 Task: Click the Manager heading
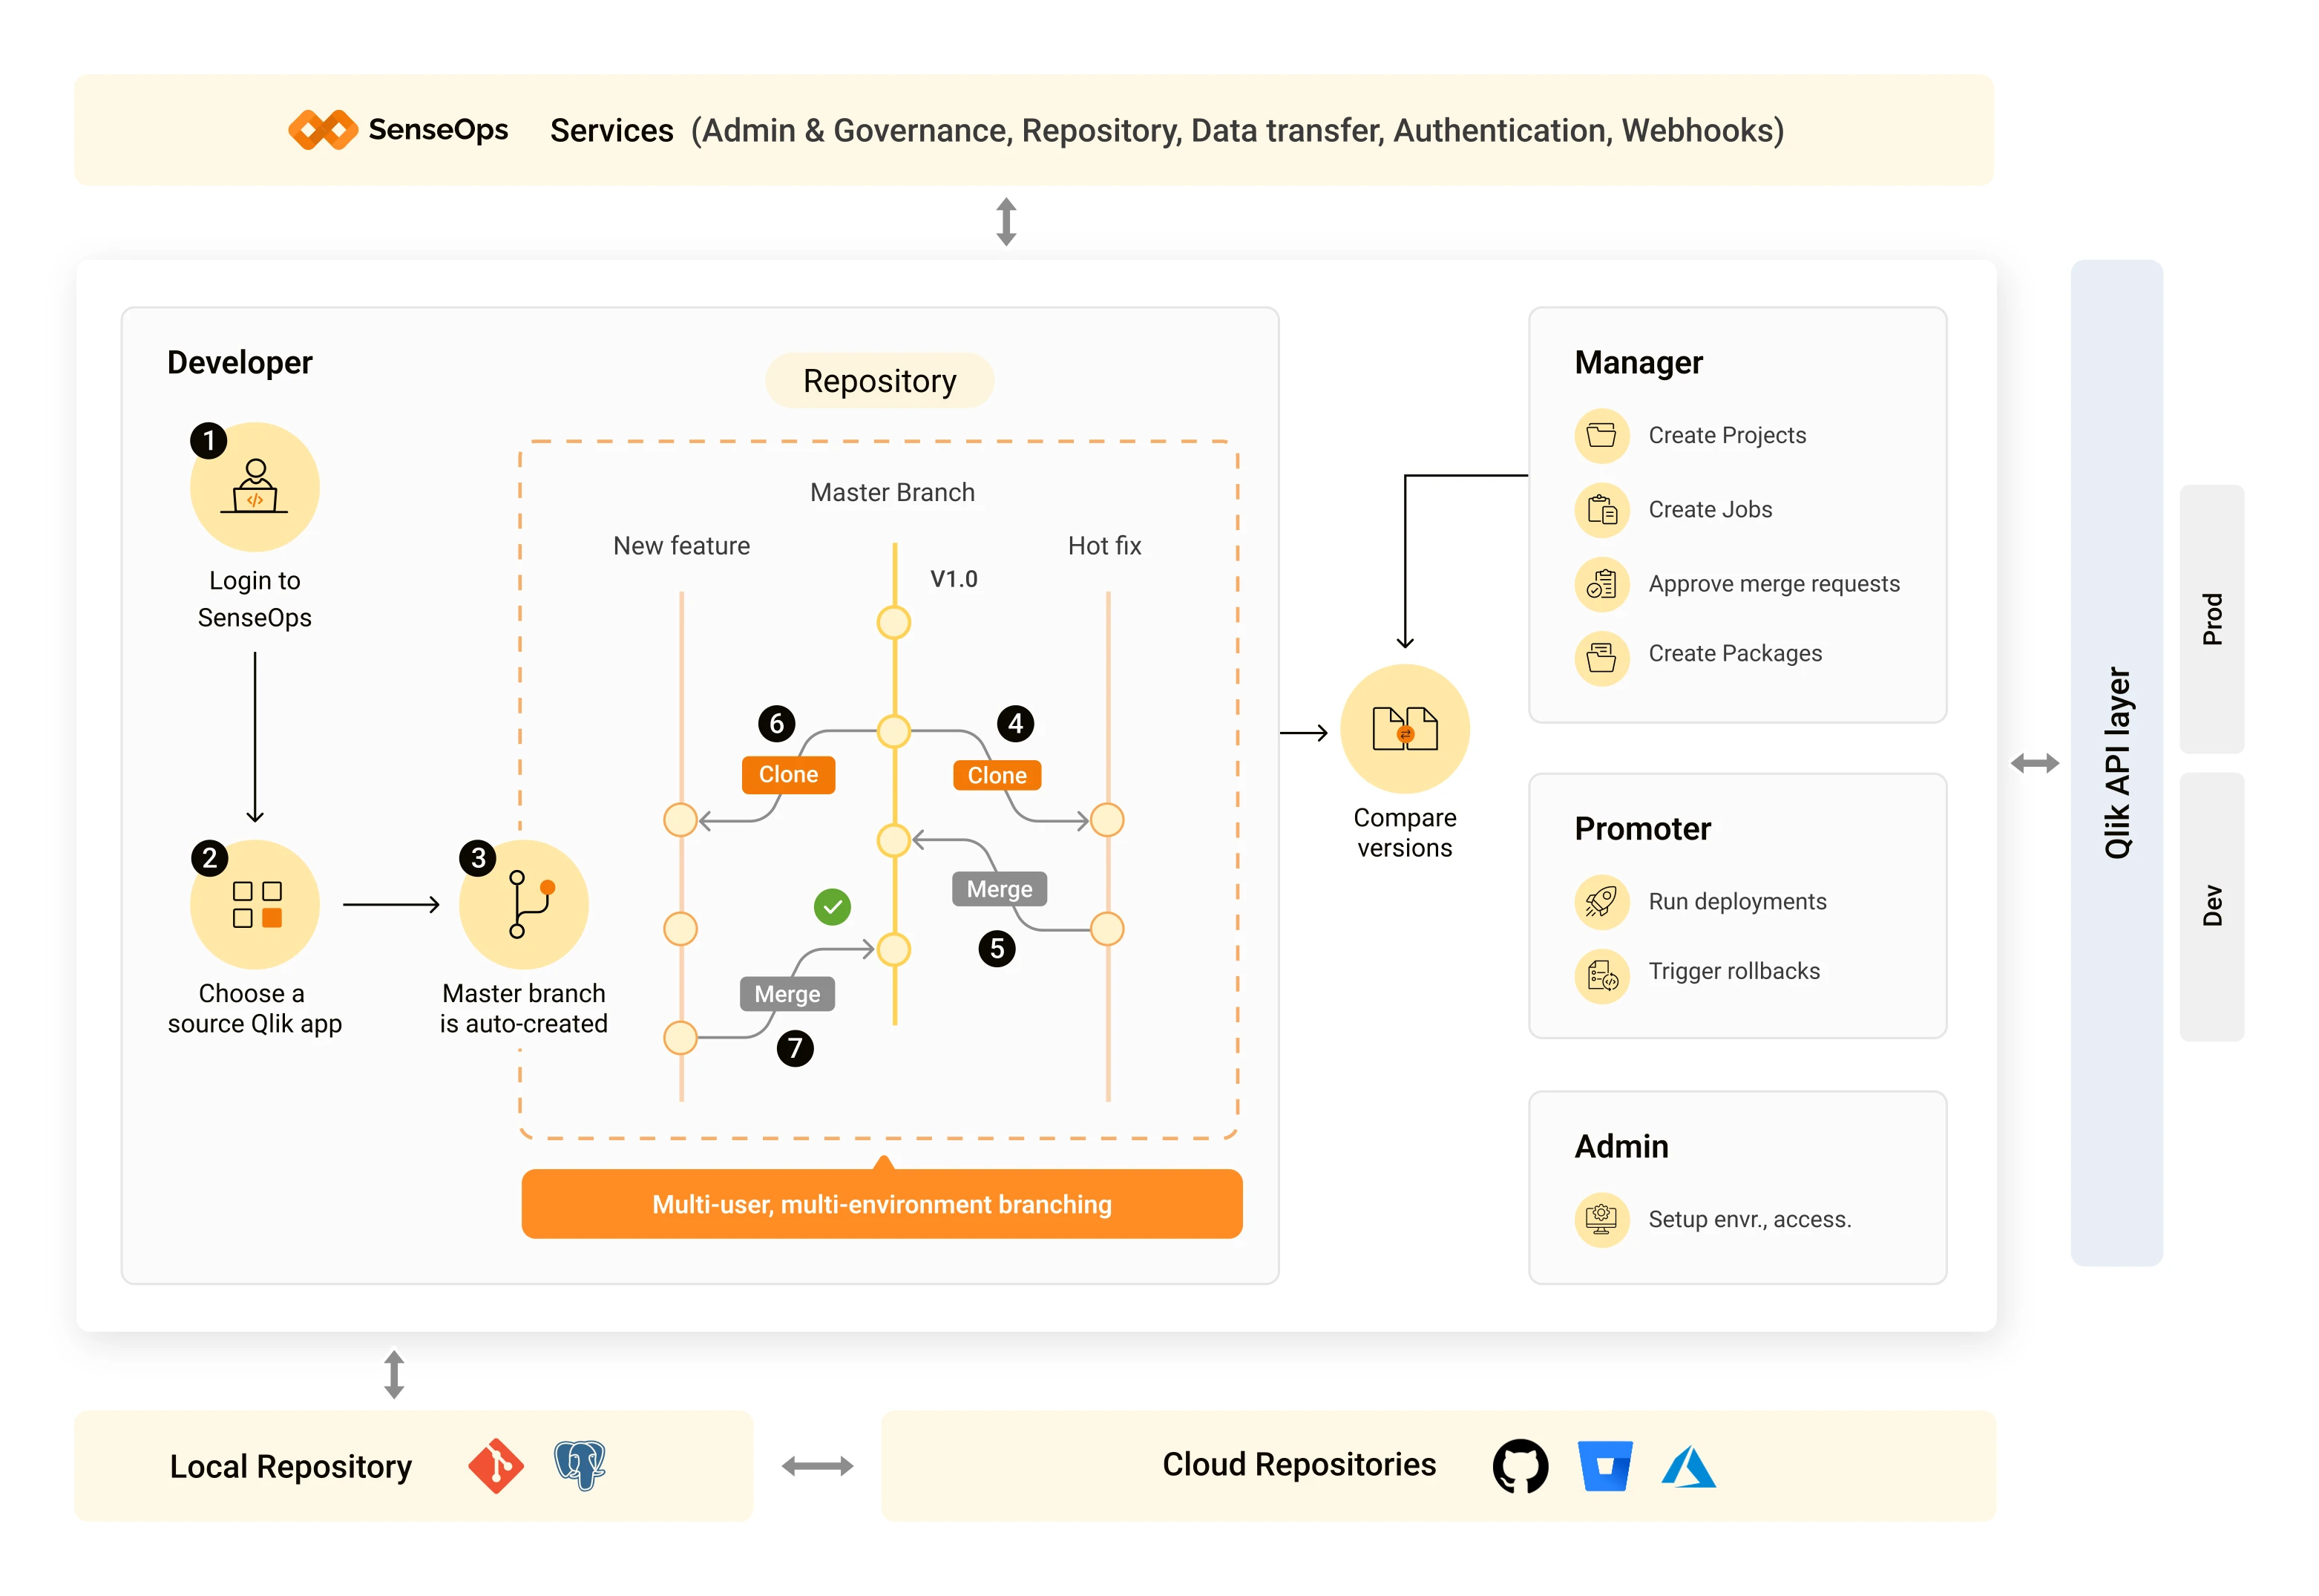1639,363
